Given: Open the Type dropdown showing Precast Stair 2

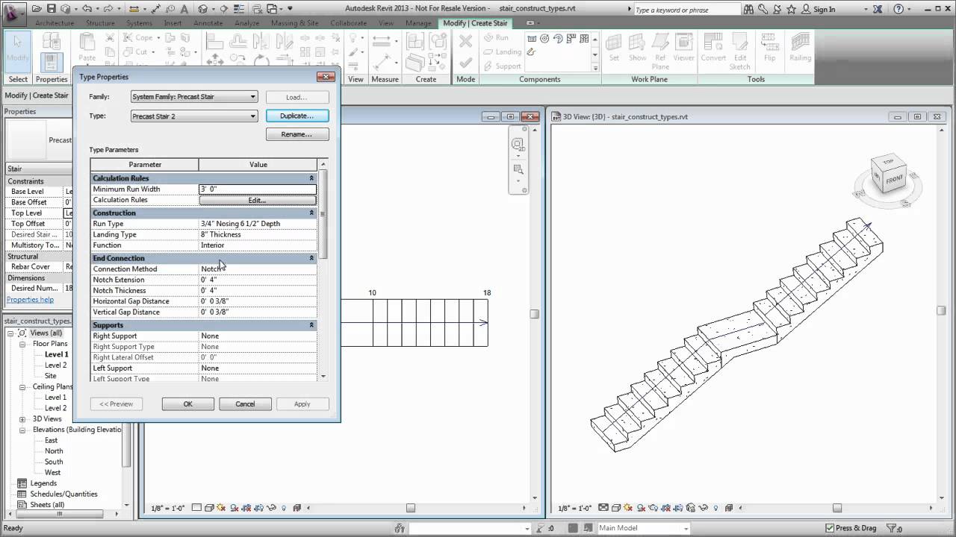Looking at the screenshot, I should coord(252,116).
